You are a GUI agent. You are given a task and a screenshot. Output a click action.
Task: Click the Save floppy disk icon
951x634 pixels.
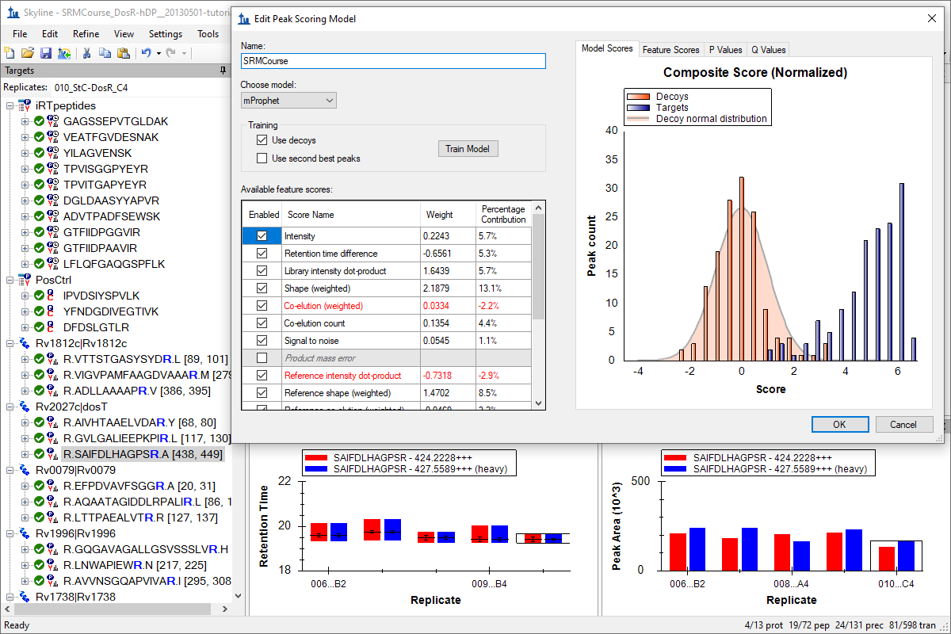click(x=46, y=53)
